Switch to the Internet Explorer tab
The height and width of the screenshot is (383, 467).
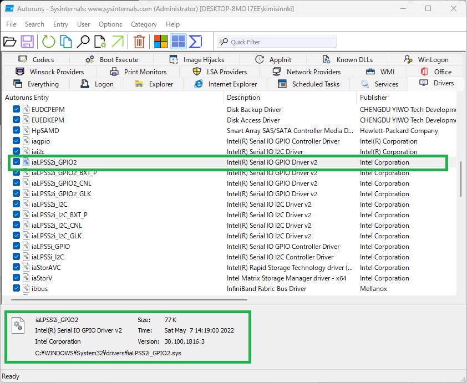[226, 84]
